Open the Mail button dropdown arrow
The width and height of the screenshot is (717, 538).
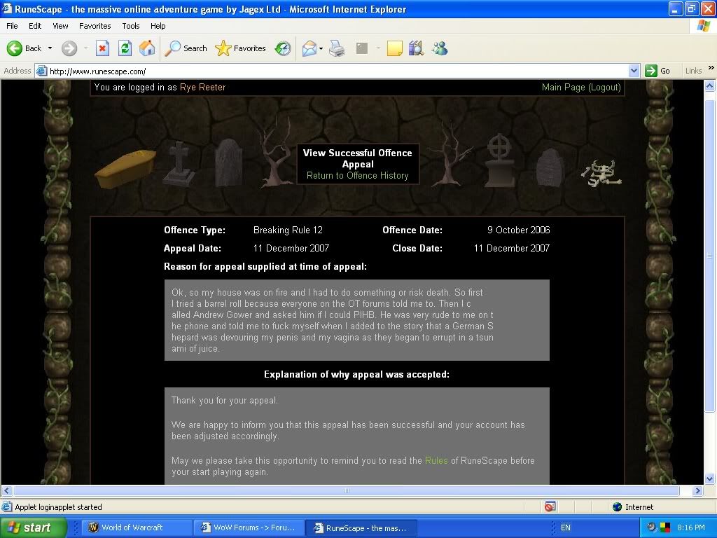(321, 48)
